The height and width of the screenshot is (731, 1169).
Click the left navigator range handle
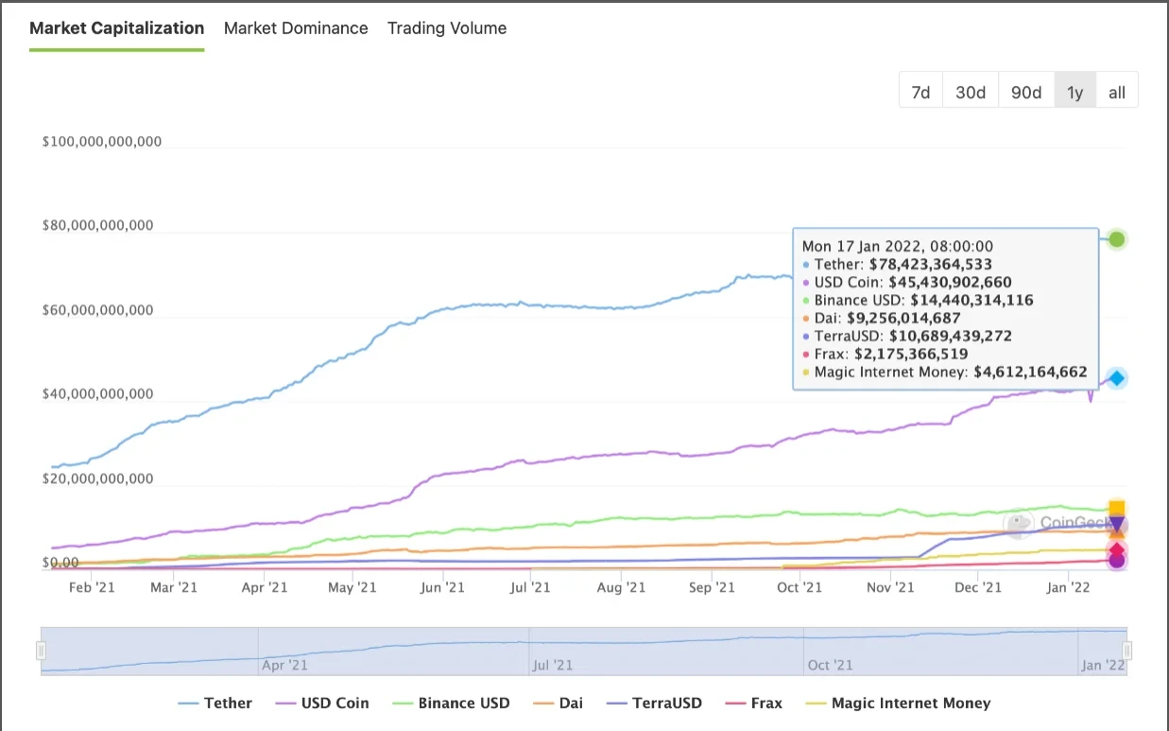[41, 651]
